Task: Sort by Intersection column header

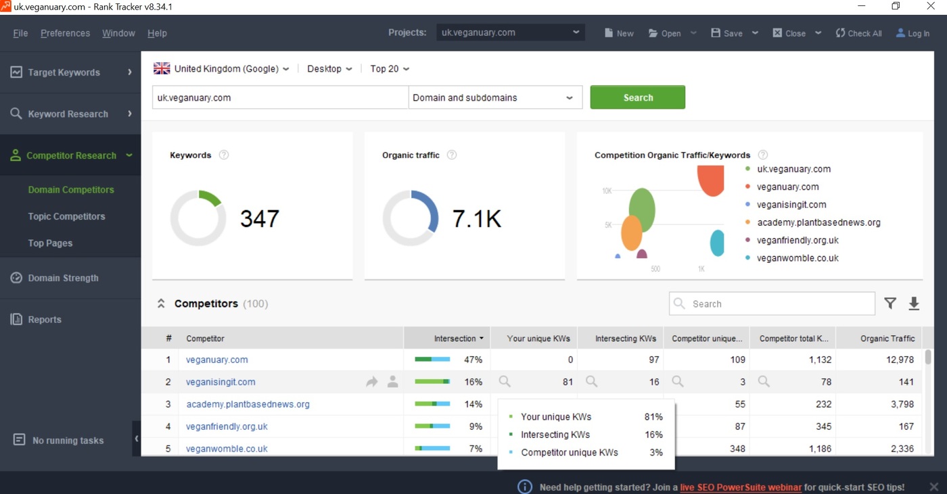Action: pos(455,339)
